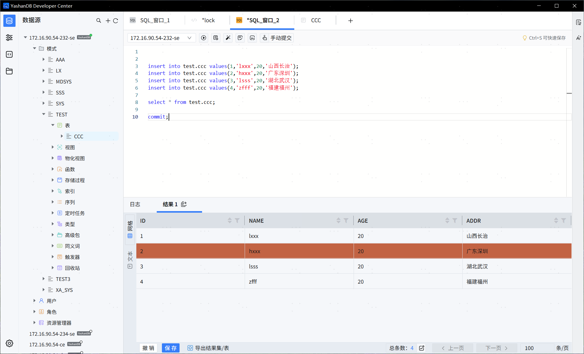
Task: Click 导出结果集/表 export button
Action: [208, 348]
